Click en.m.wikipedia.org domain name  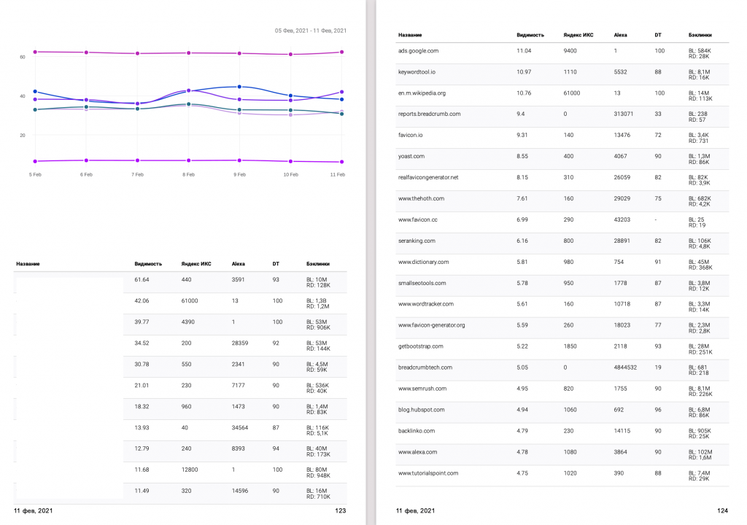pyautogui.click(x=422, y=93)
